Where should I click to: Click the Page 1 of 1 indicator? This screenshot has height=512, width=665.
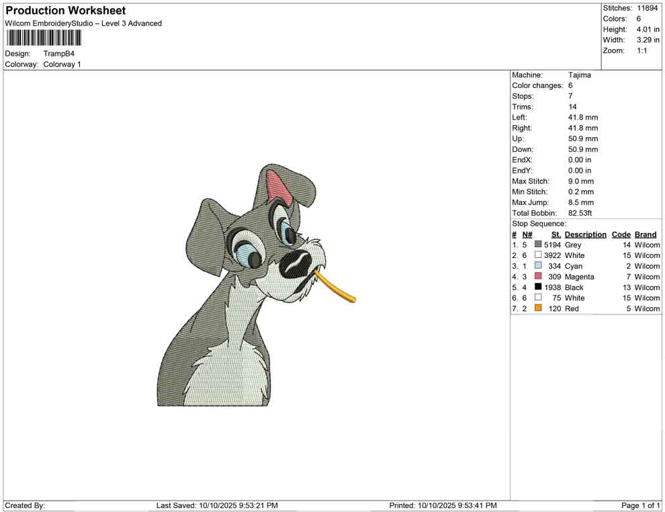(x=641, y=505)
